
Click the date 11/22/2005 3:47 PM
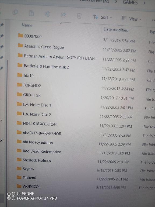(x=118, y=69)
